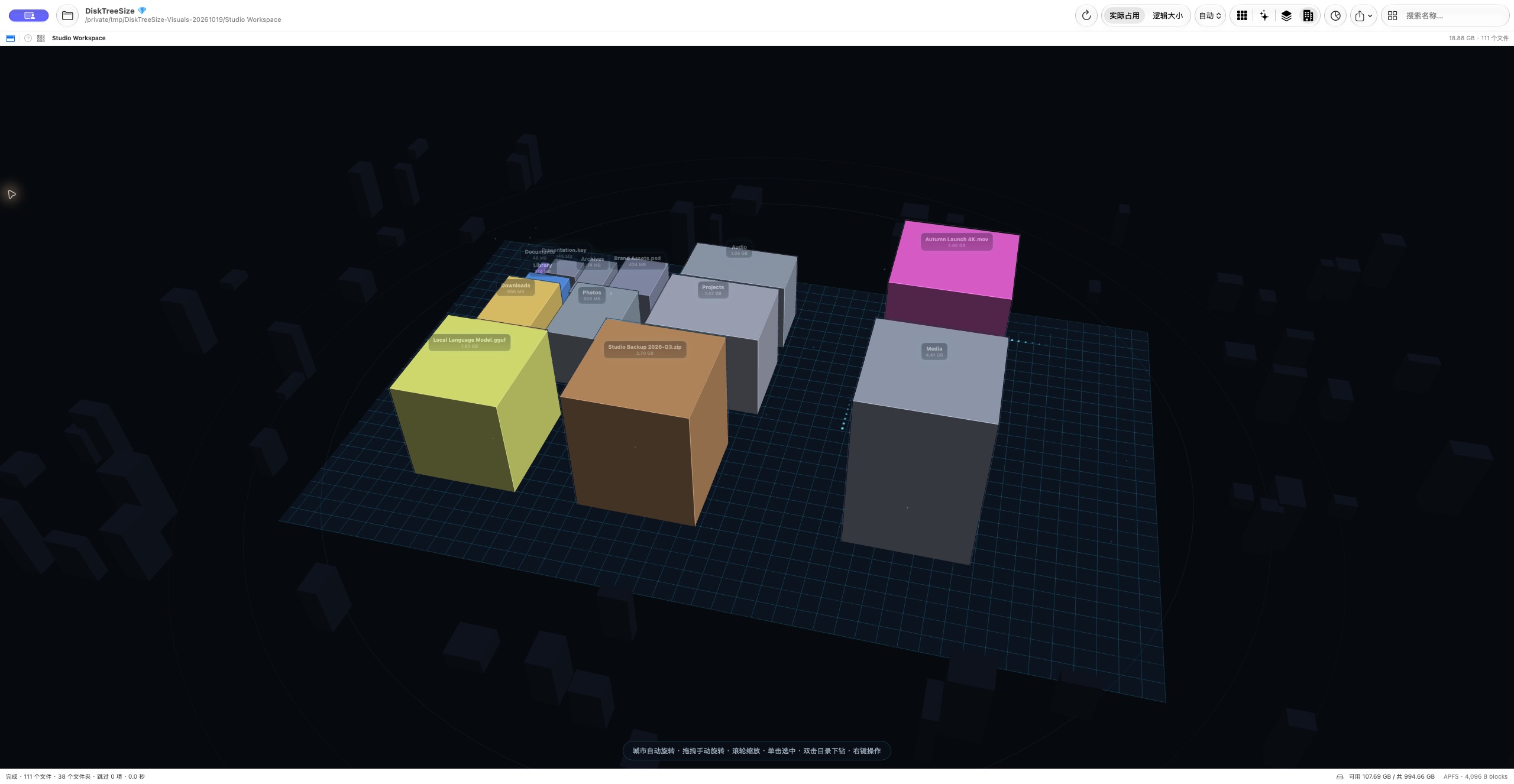The width and height of the screenshot is (1514, 784).
Task: Click the blue diamond premium icon
Action: click(142, 11)
